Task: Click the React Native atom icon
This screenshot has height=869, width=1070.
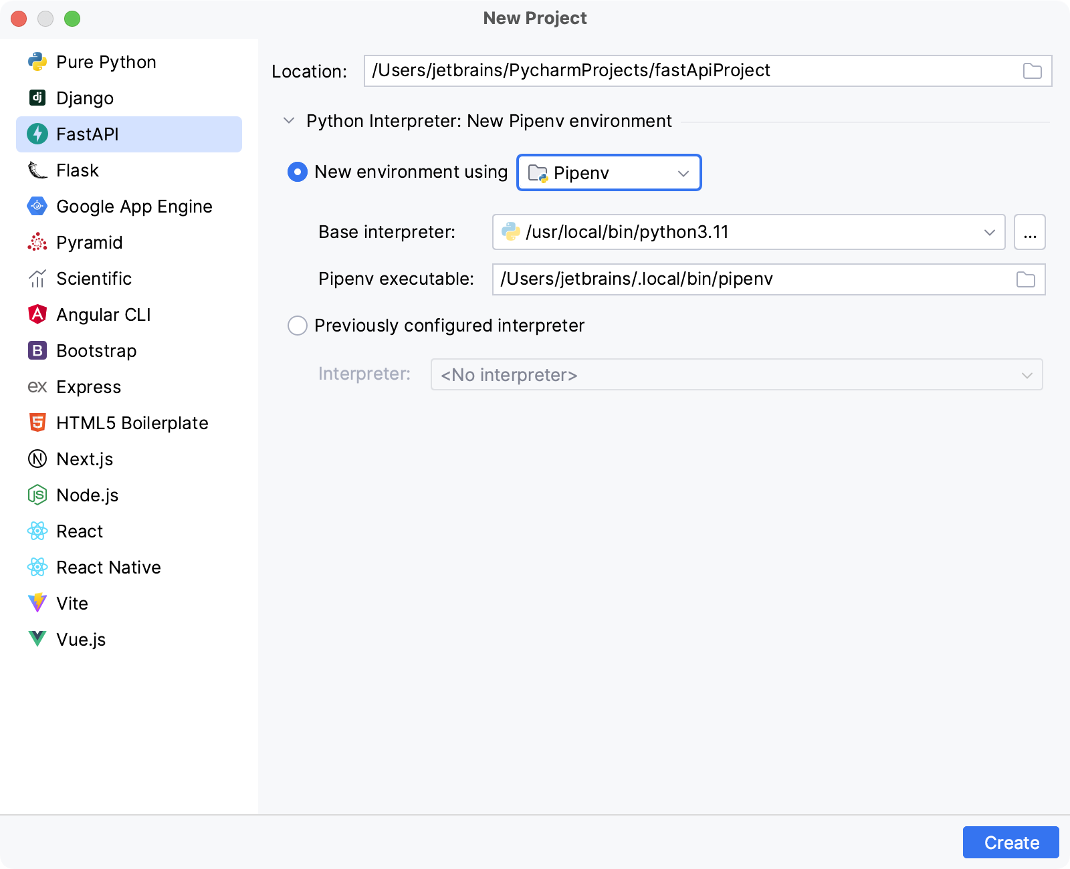Action: click(37, 568)
